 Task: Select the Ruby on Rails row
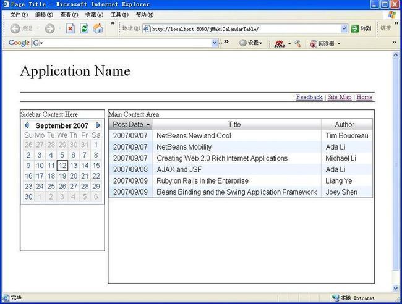click(241, 181)
